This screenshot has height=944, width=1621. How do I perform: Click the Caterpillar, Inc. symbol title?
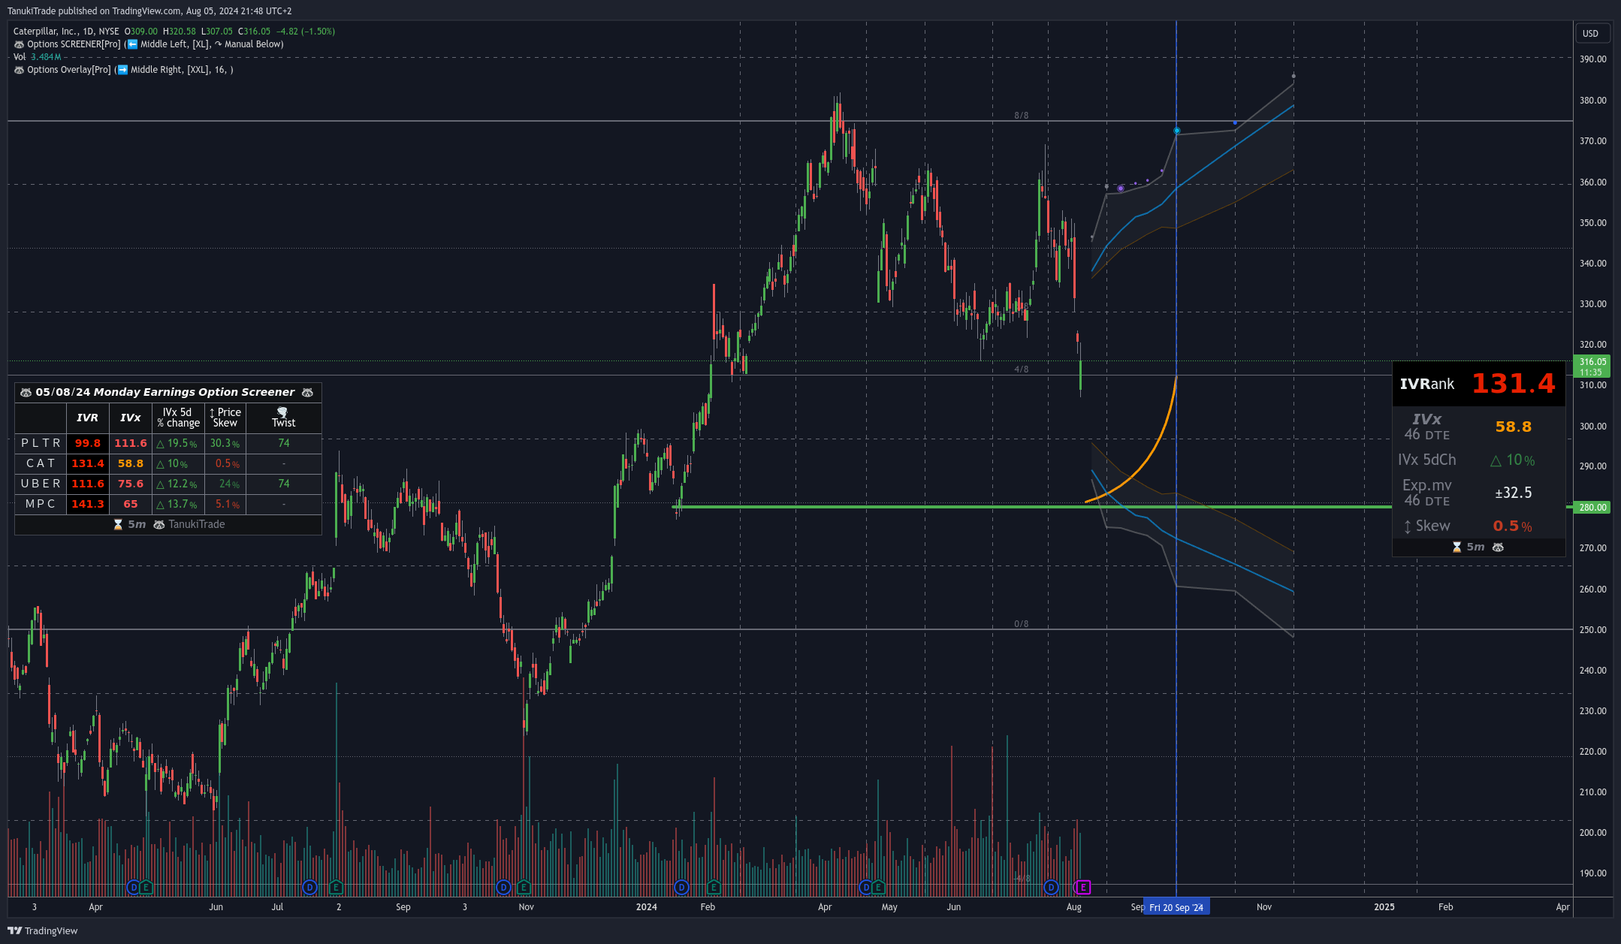pos(66,32)
